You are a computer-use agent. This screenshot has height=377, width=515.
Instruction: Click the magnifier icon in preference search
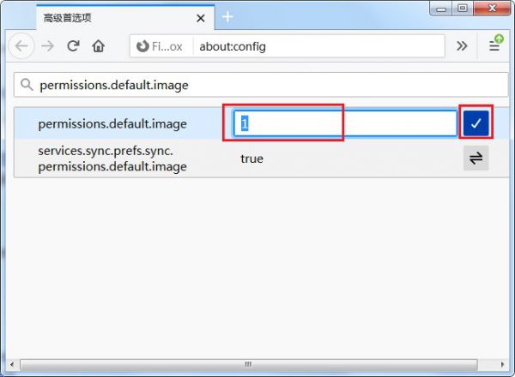[x=27, y=85]
